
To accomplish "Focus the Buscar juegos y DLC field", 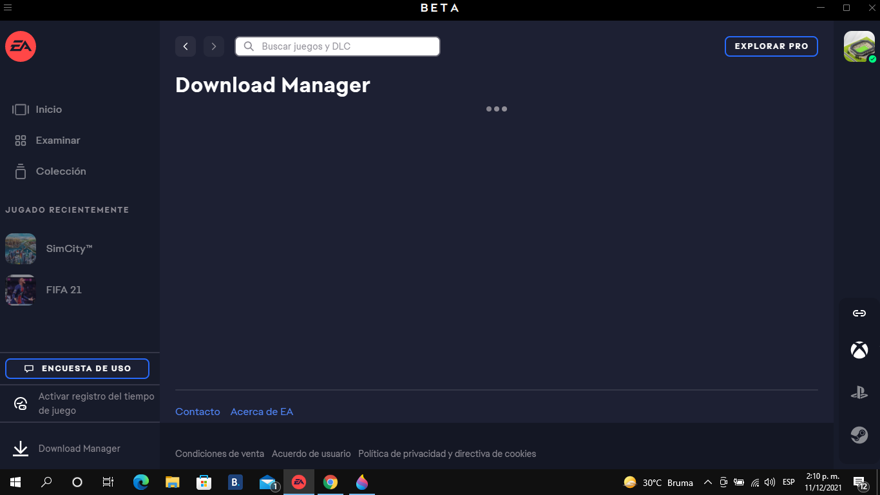I will [x=338, y=46].
